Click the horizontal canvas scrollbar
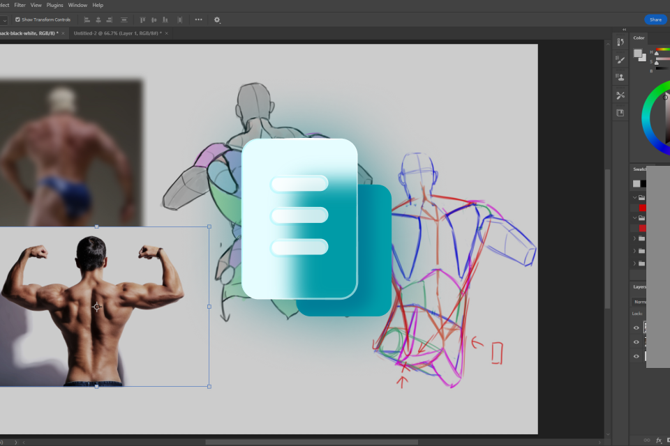The image size is (670, 446). (311, 442)
